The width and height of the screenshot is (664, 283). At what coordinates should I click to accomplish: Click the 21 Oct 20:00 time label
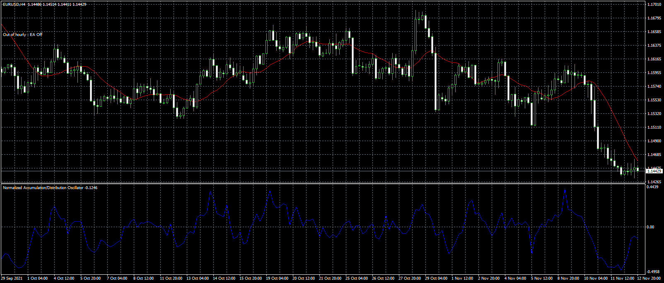330,278
